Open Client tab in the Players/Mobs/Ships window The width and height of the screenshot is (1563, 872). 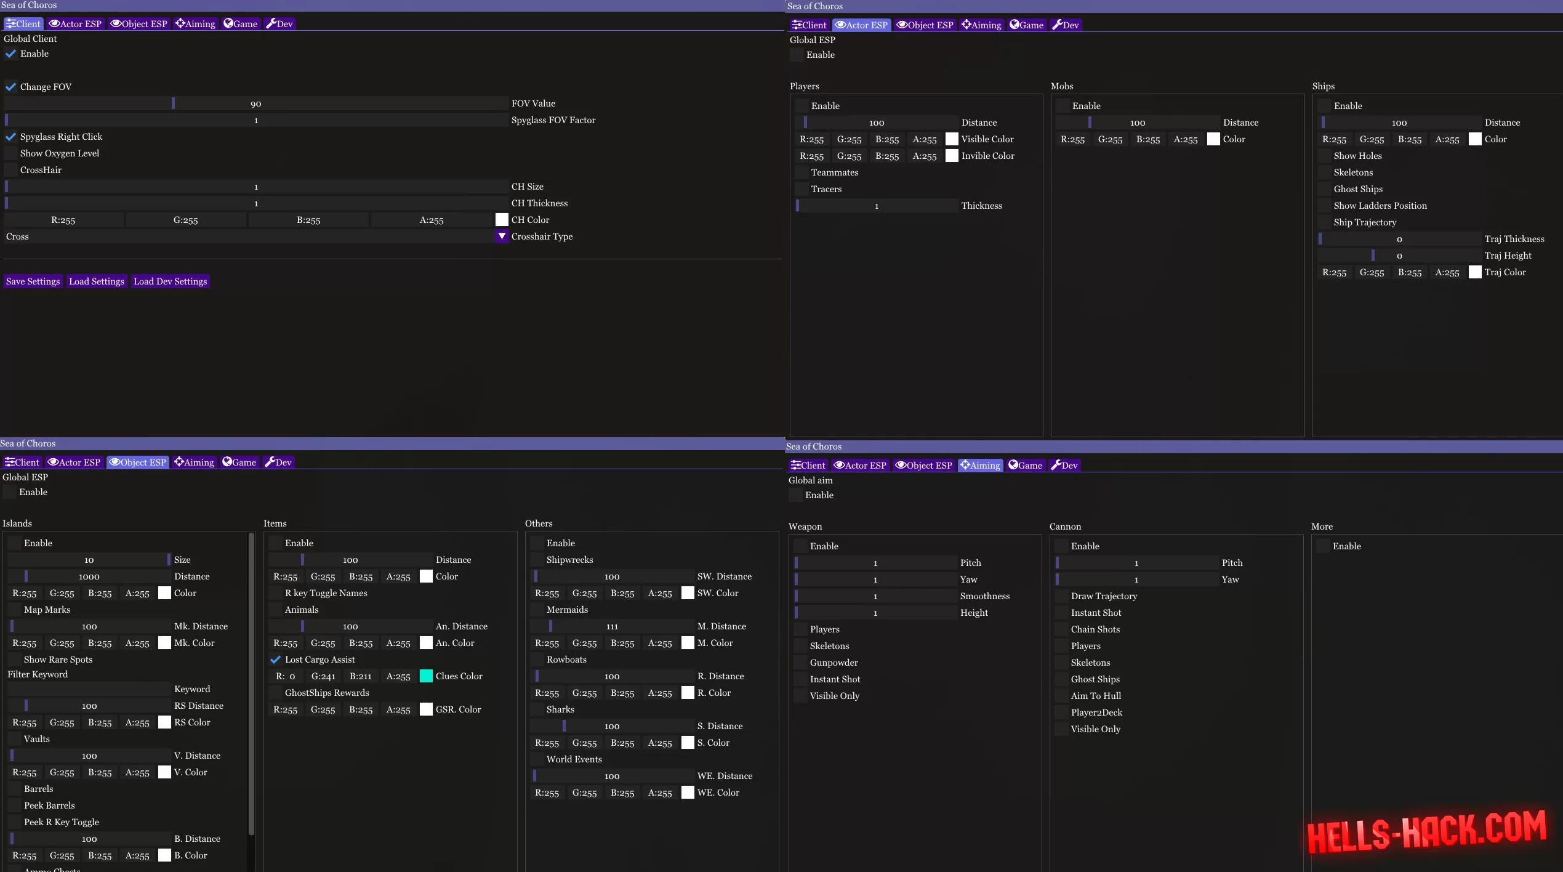[x=809, y=25]
